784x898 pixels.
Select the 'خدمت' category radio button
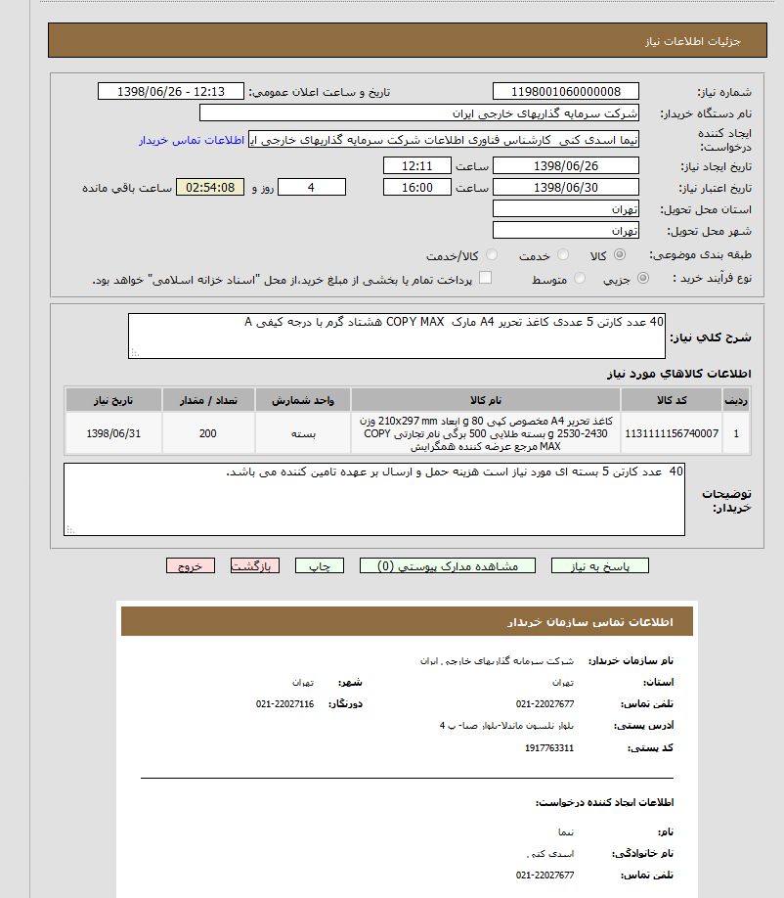561,255
